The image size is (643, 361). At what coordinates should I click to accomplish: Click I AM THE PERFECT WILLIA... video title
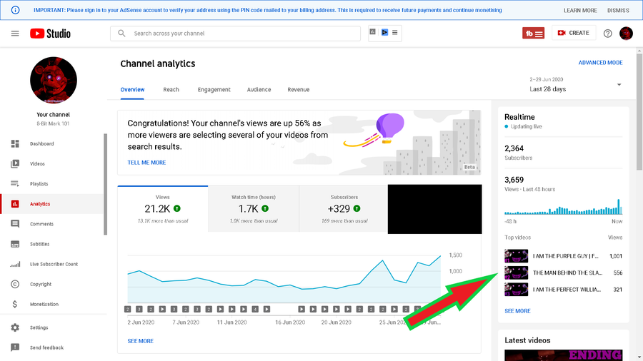point(567,290)
